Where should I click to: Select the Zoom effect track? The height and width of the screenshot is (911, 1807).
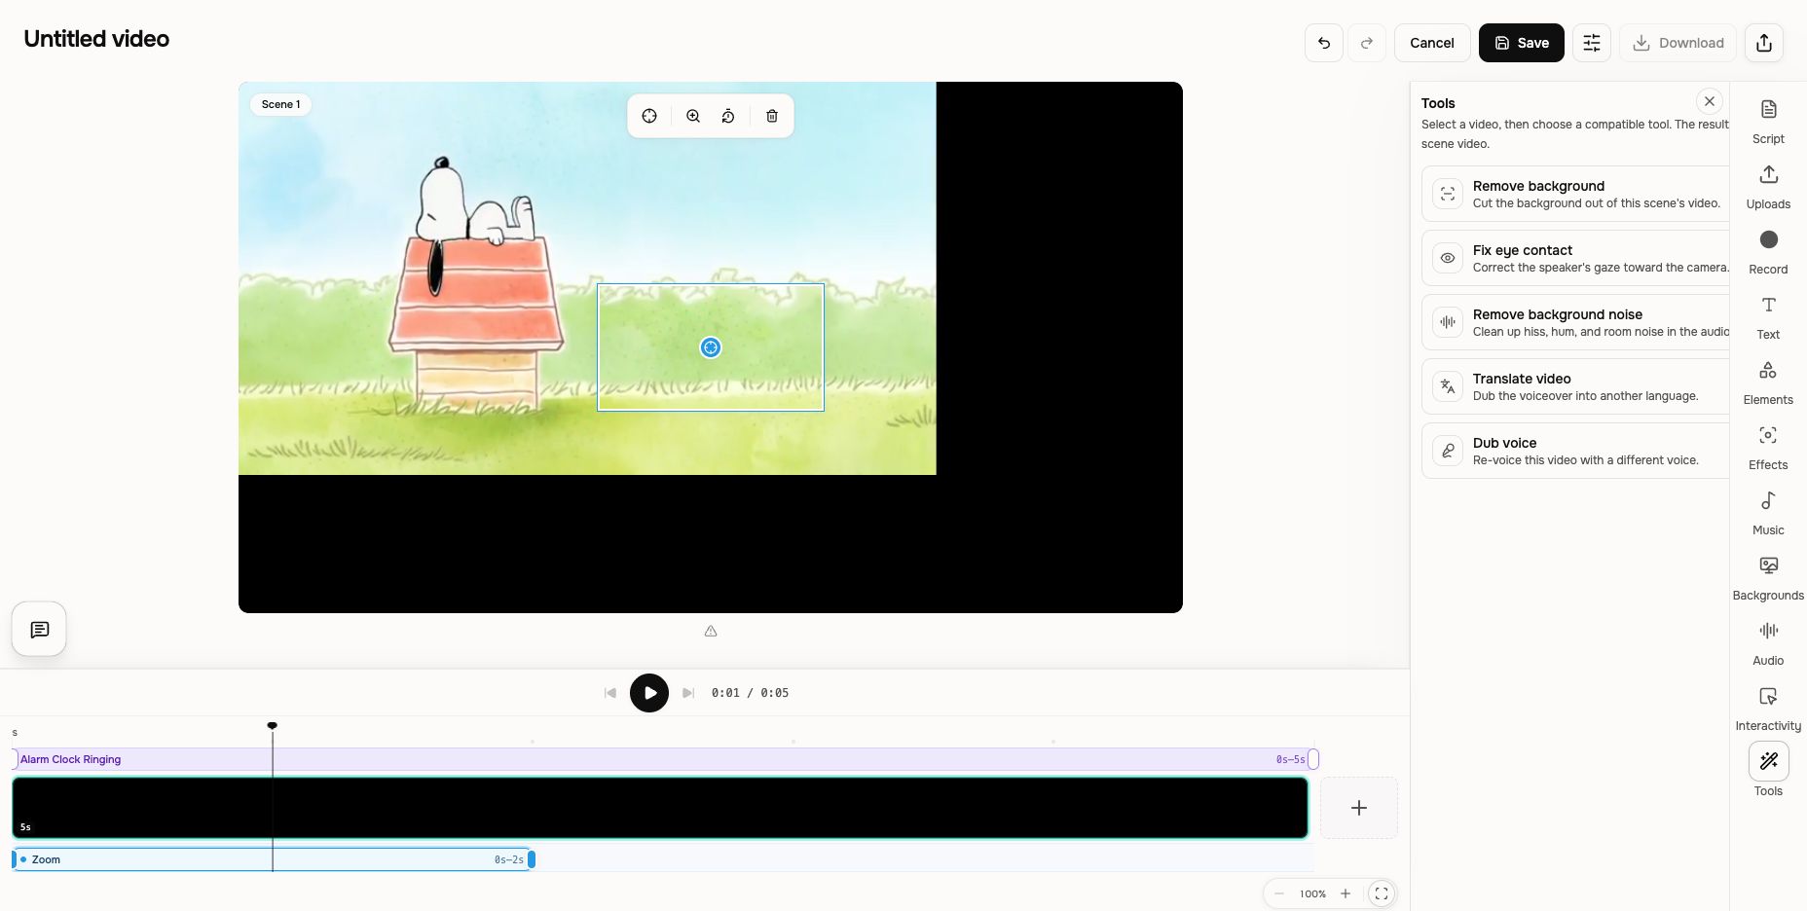[x=273, y=859]
